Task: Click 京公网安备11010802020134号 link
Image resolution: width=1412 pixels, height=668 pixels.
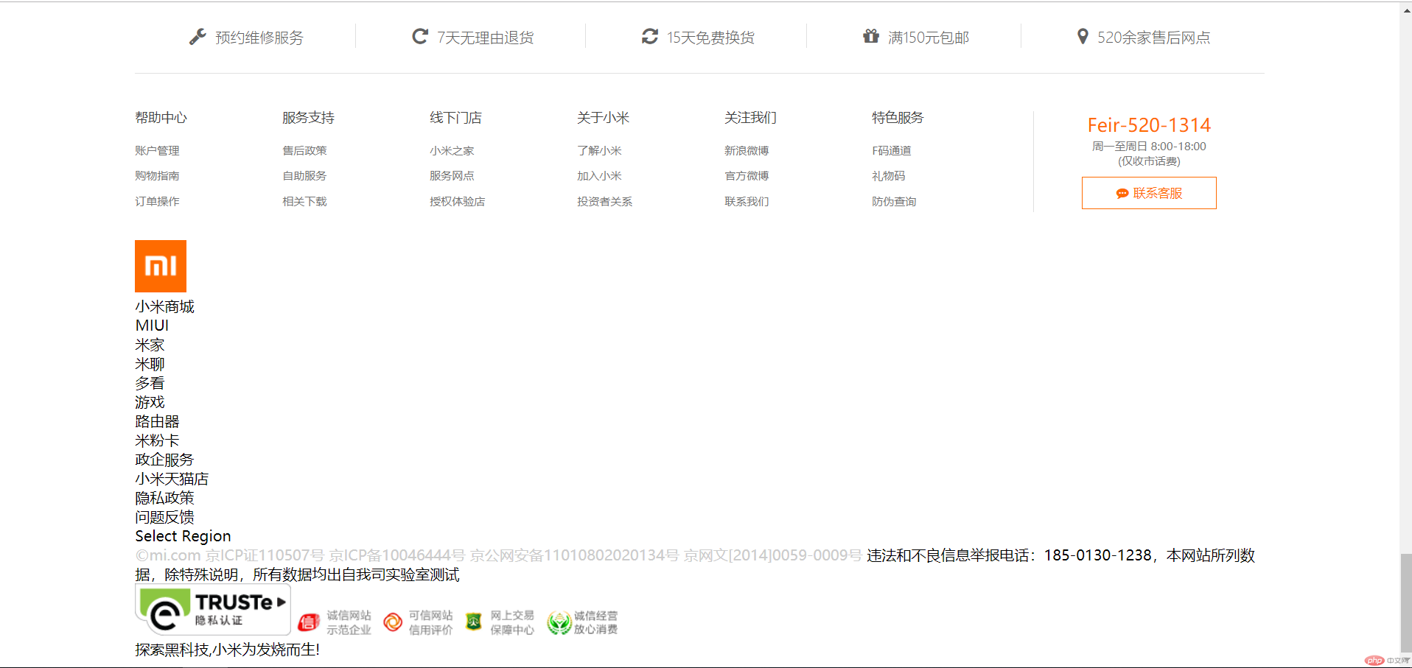Action: click(x=575, y=555)
